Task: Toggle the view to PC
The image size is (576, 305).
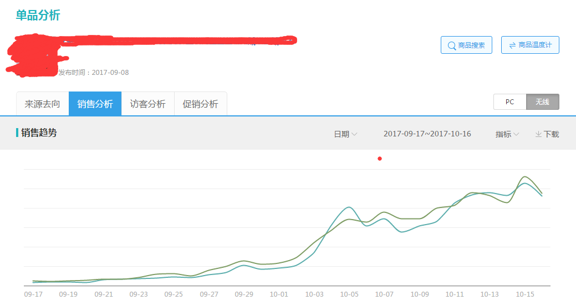Action: click(x=509, y=102)
